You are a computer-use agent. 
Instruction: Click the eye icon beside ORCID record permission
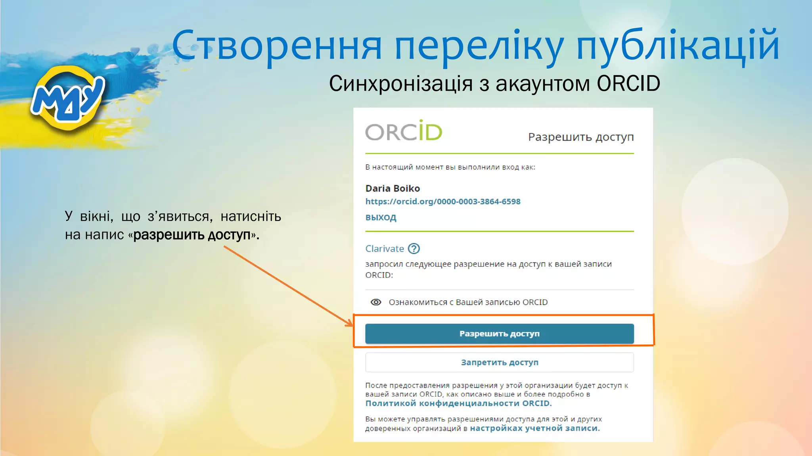point(376,302)
